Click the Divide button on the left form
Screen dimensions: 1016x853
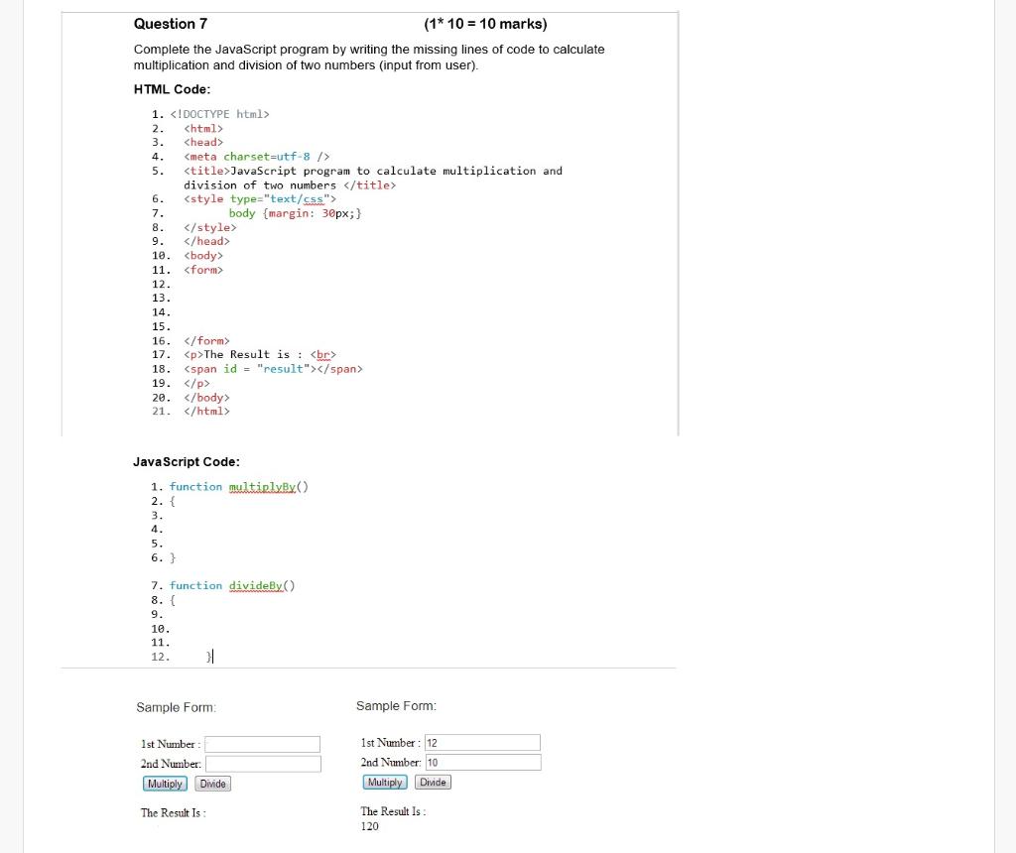pos(212,784)
